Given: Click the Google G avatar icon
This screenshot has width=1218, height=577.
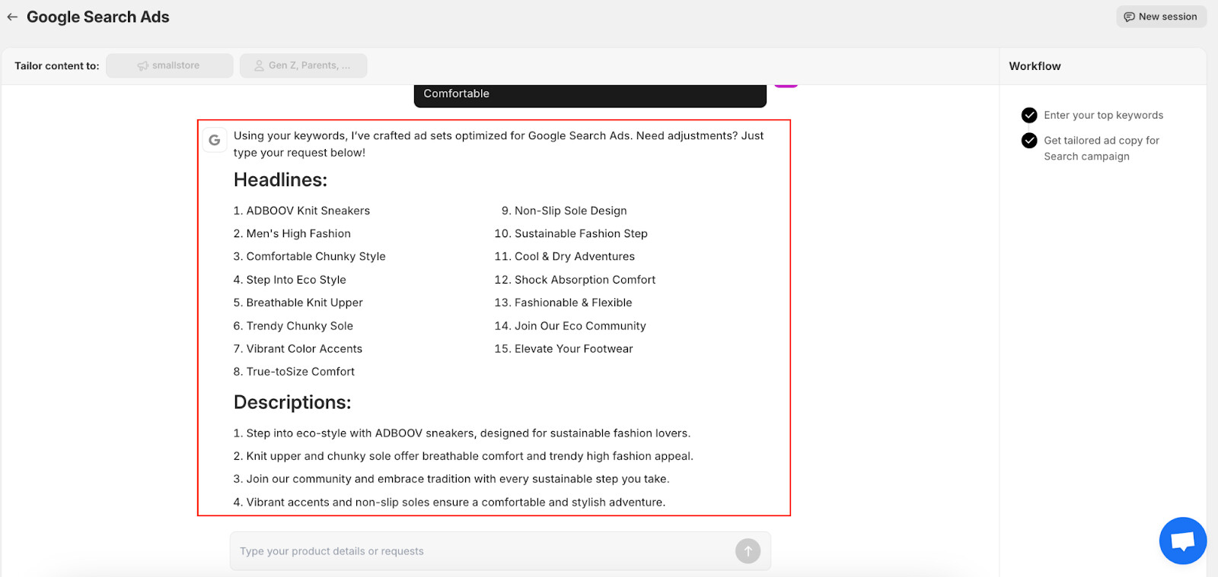Looking at the screenshot, I should (x=215, y=140).
